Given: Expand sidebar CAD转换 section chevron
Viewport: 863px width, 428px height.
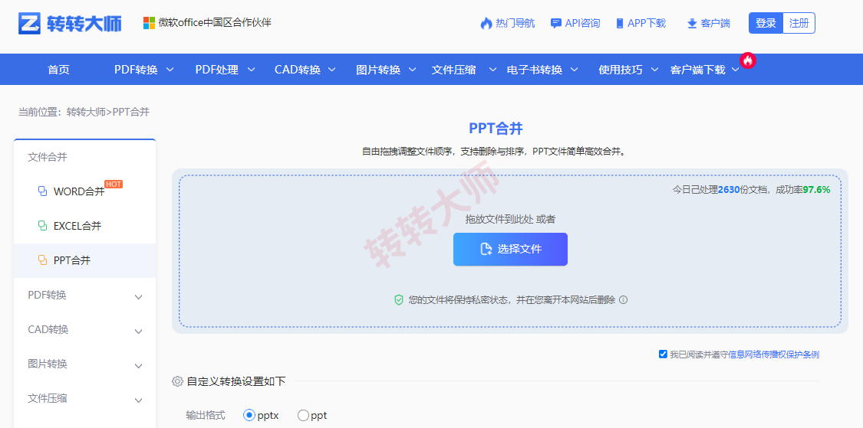Looking at the screenshot, I should pyautogui.click(x=139, y=332).
